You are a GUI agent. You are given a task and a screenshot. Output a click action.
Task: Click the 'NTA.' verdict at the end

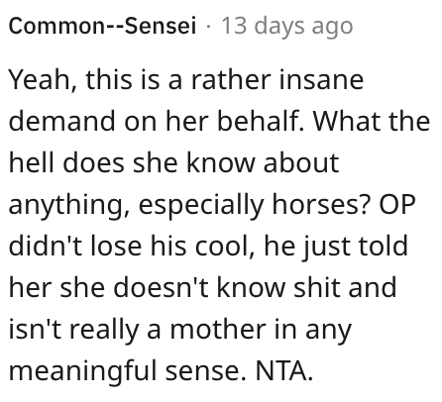point(283,370)
